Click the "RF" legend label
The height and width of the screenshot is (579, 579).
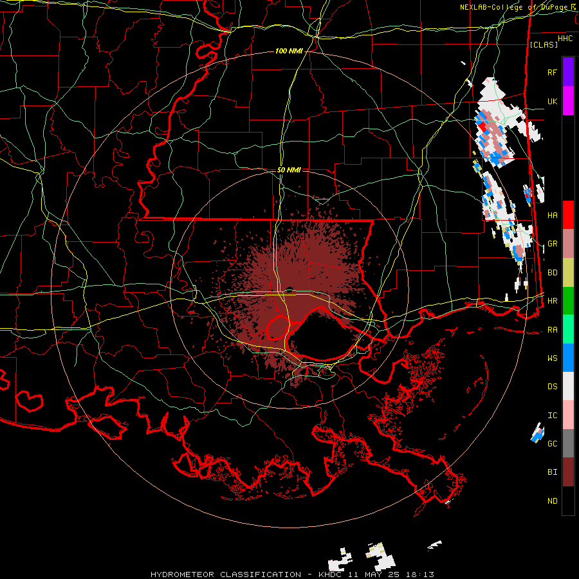point(552,72)
